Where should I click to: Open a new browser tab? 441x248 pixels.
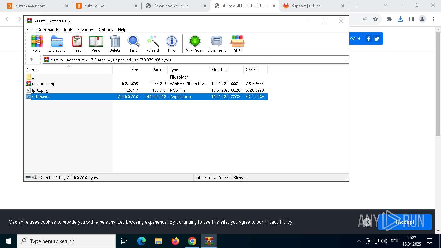pyautogui.click(x=356, y=6)
